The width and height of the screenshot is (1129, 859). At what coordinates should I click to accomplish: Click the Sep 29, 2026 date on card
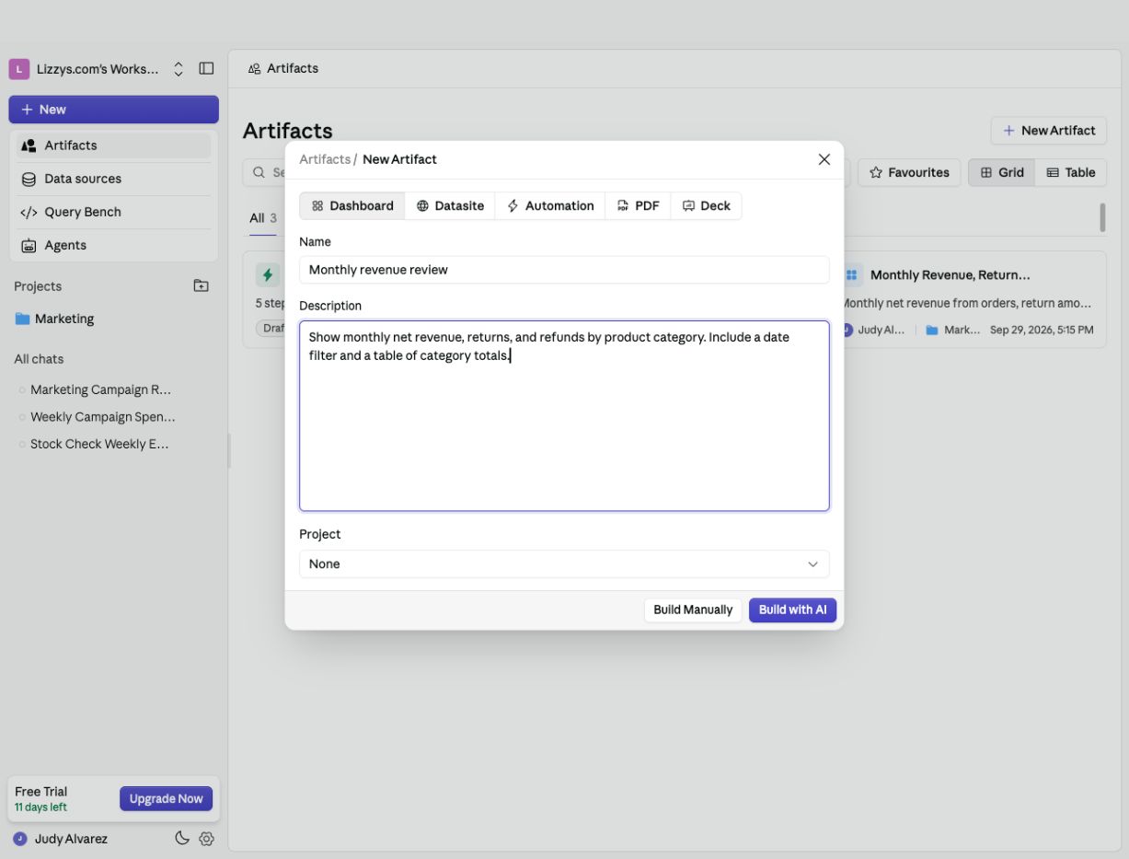tap(1042, 330)
